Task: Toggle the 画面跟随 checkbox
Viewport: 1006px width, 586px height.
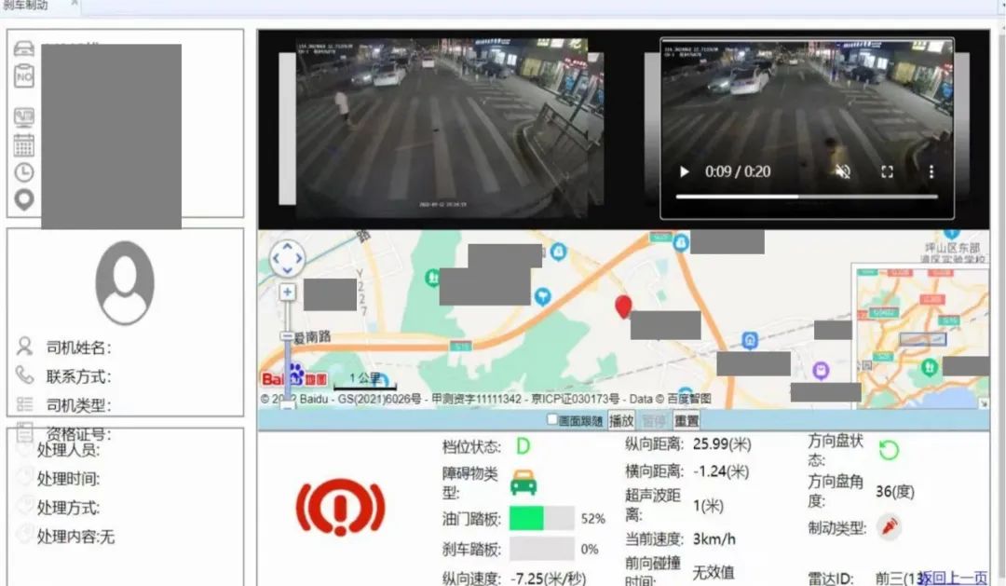Action: coord(551,419)
